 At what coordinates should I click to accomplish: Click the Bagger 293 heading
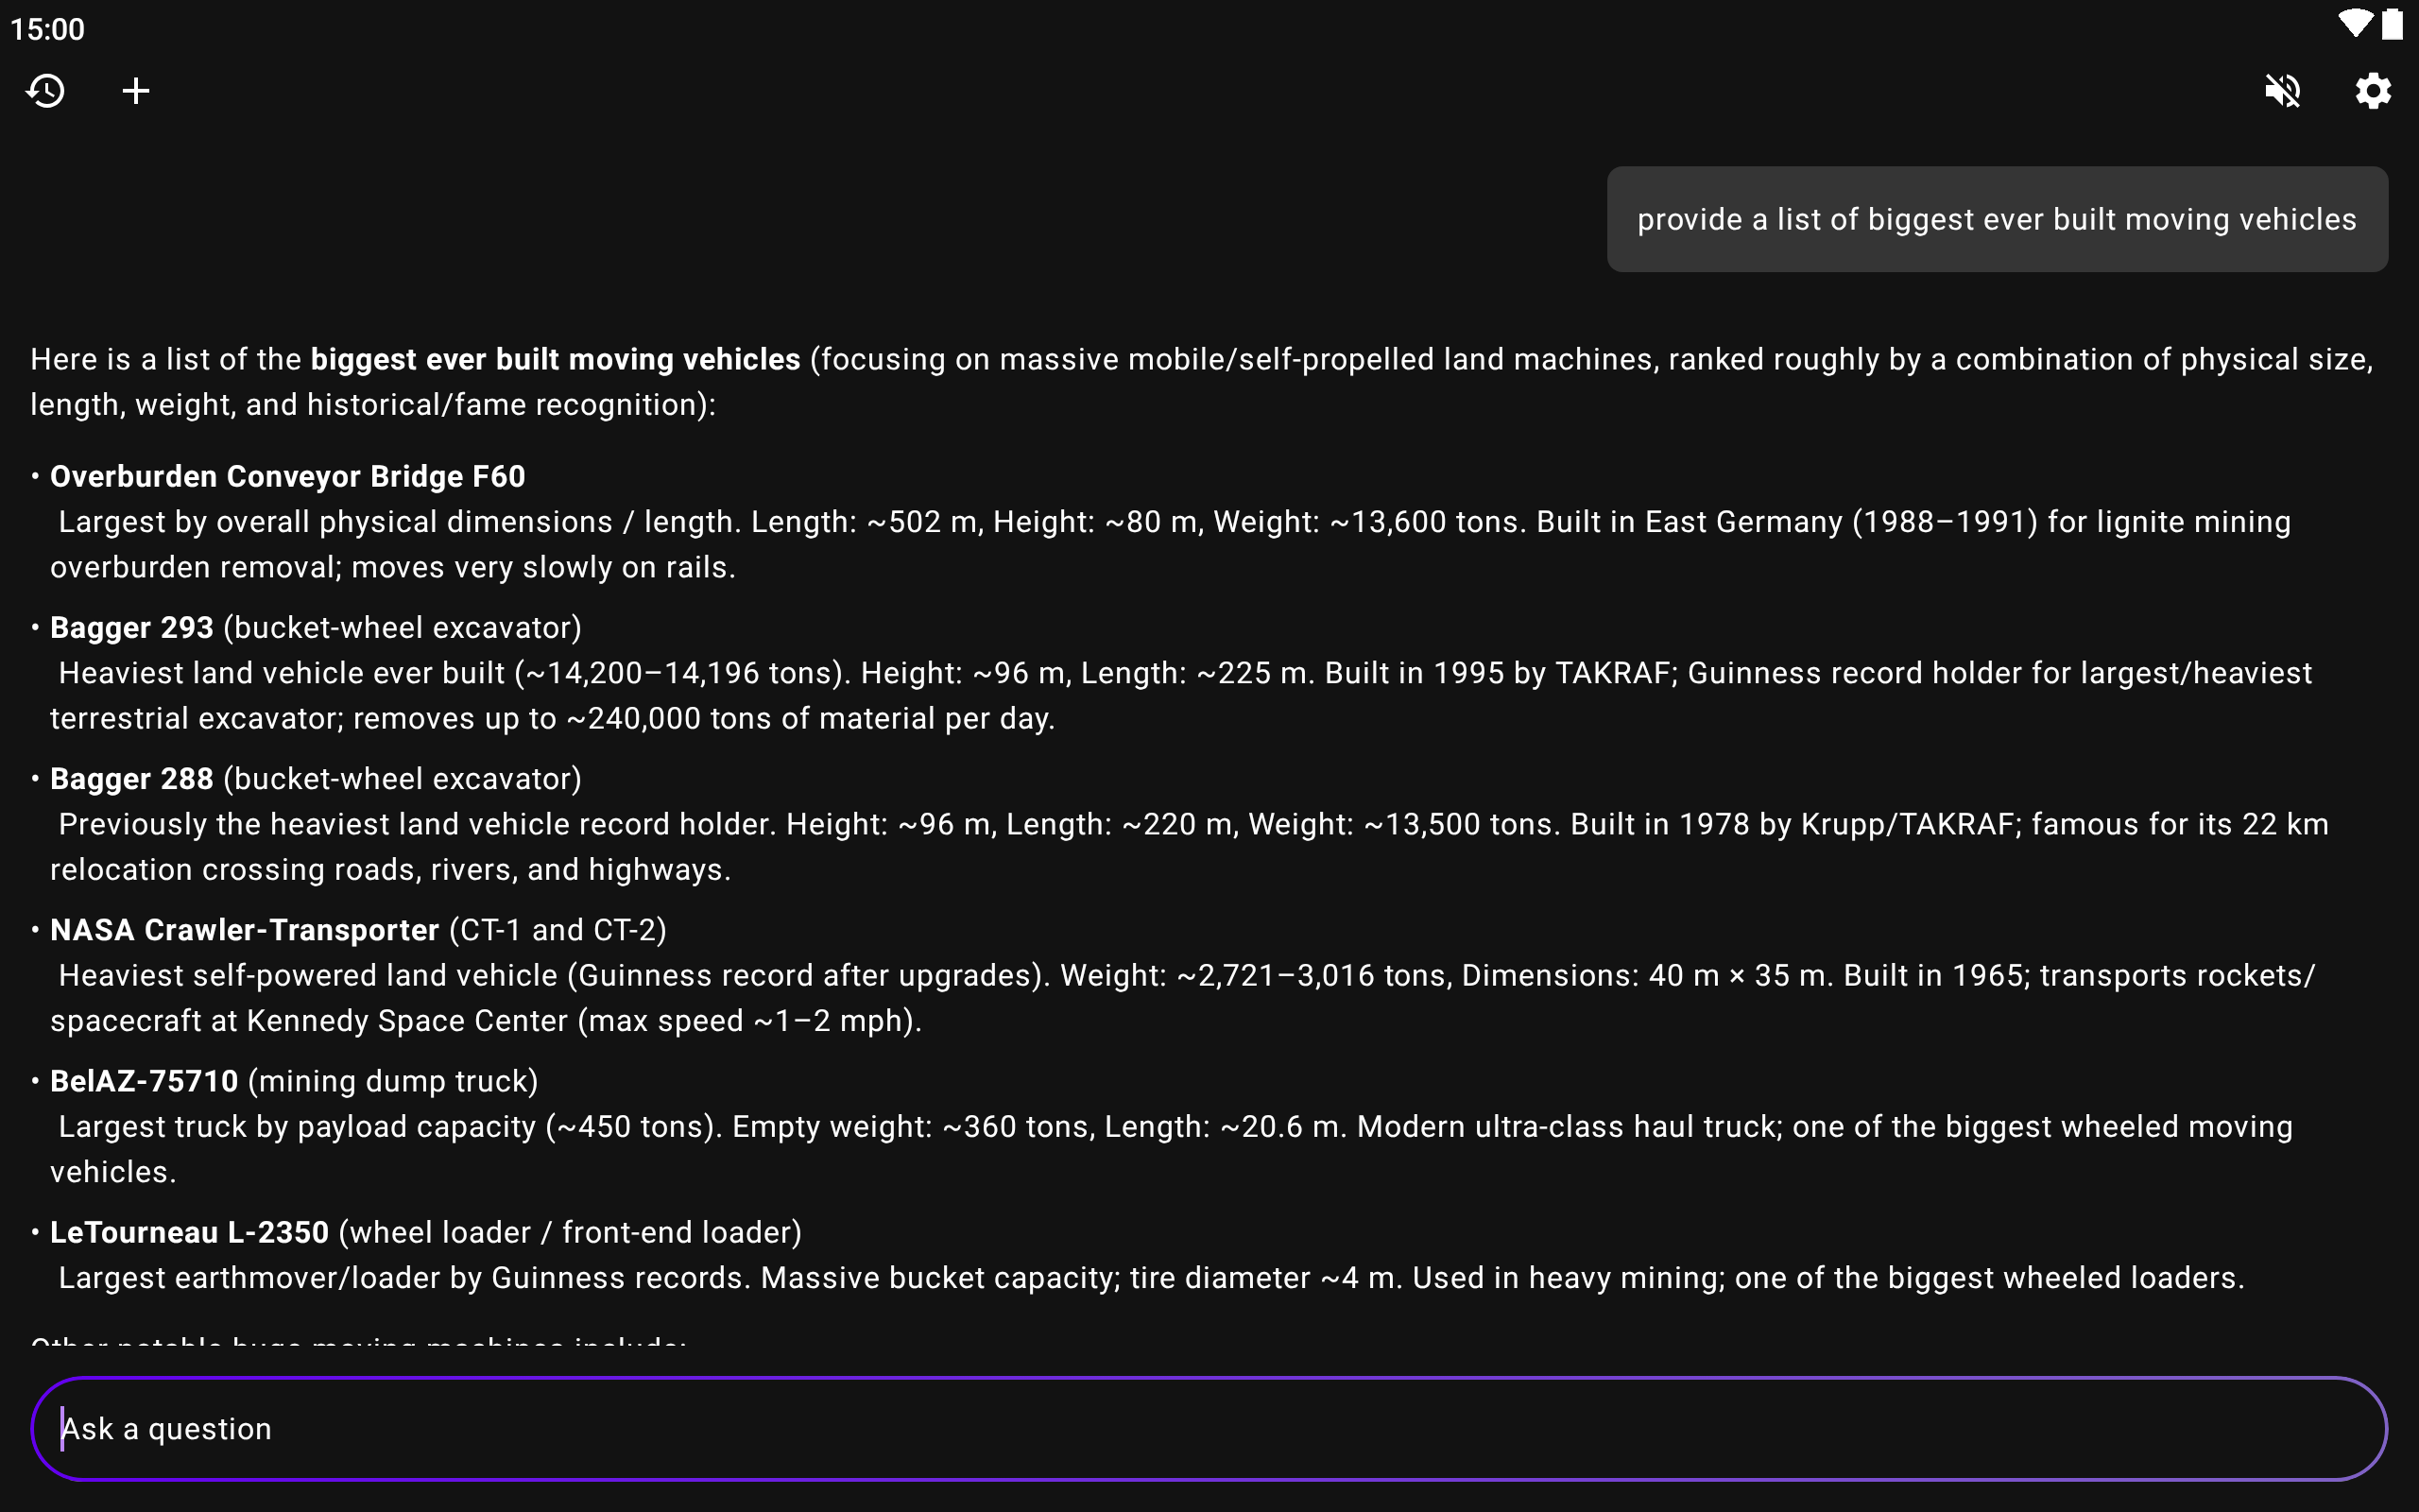tap(132, 627)
